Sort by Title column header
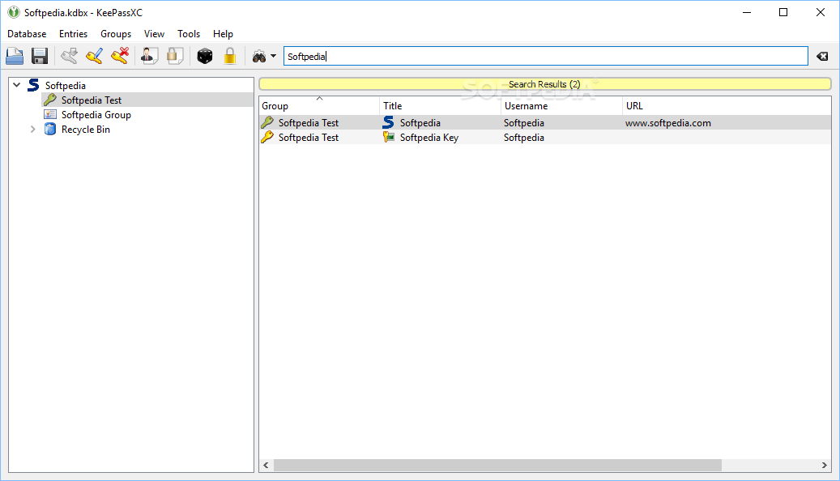The image size is (840, 481). pyautogui.click(x=441, y=105)
